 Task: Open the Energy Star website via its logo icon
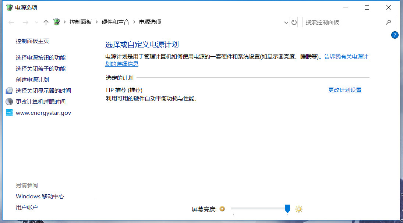click(x=9, y=113)
